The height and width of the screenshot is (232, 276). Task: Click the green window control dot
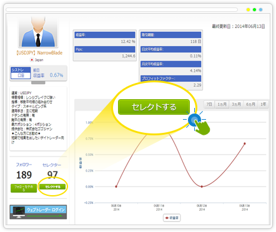pyautogui.click(x=254, y=9)
